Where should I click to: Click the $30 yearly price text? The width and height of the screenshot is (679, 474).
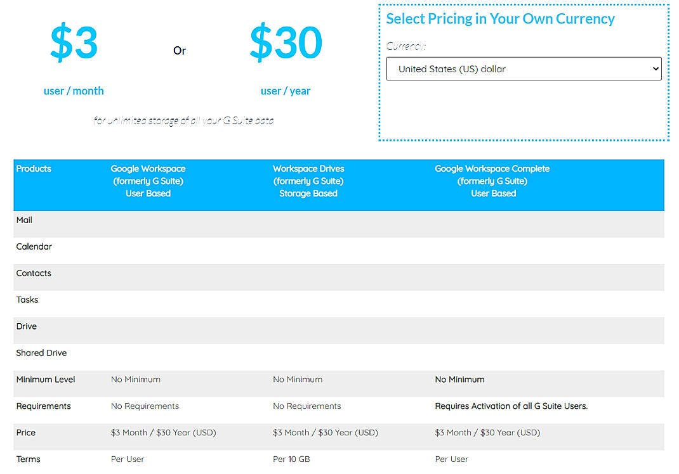coord(286,43)
